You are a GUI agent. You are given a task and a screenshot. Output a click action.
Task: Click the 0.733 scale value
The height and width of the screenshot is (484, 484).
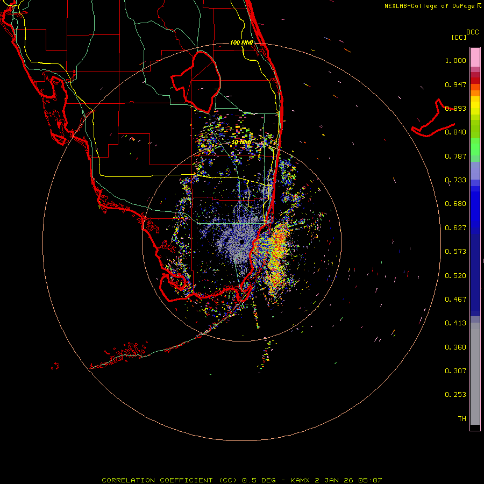[x=455, y=180]
